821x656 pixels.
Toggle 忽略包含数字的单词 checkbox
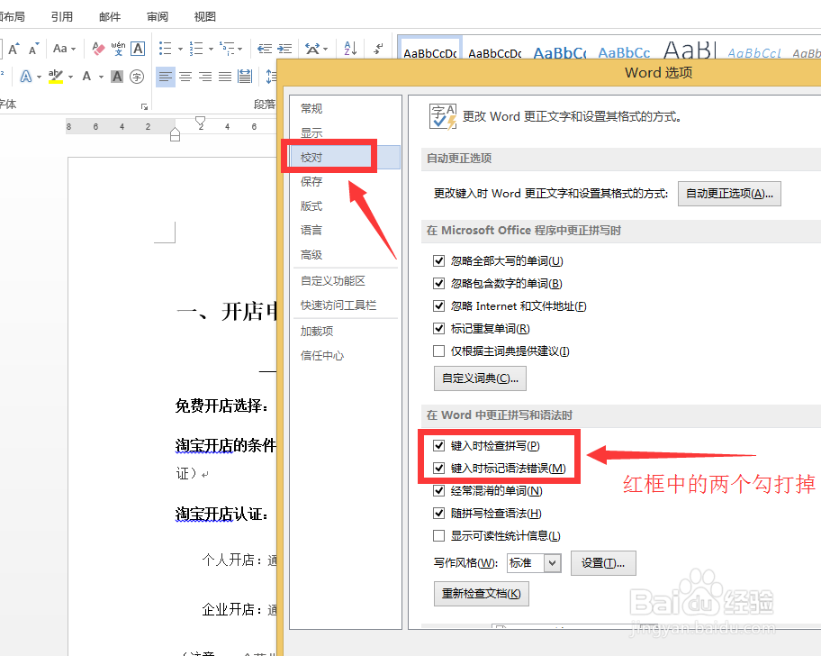coord(438,283)
